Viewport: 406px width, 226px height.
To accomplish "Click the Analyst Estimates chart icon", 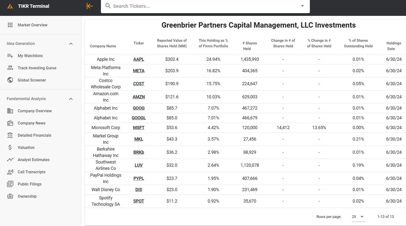I will 10,159.
